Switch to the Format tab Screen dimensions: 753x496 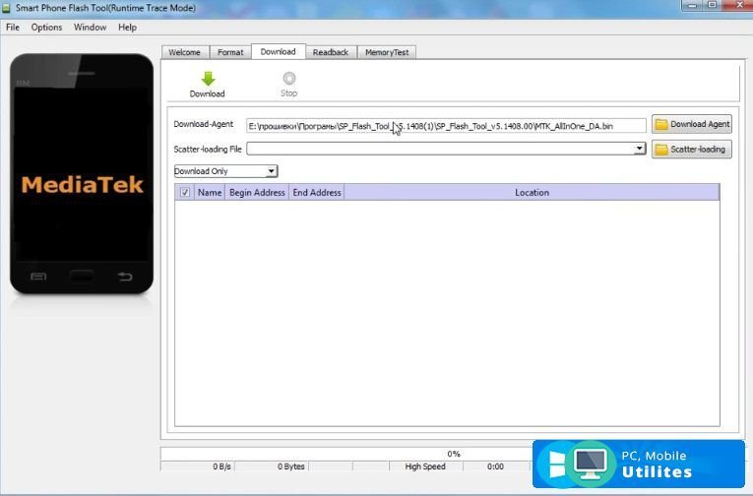click(x=230, y=52)
